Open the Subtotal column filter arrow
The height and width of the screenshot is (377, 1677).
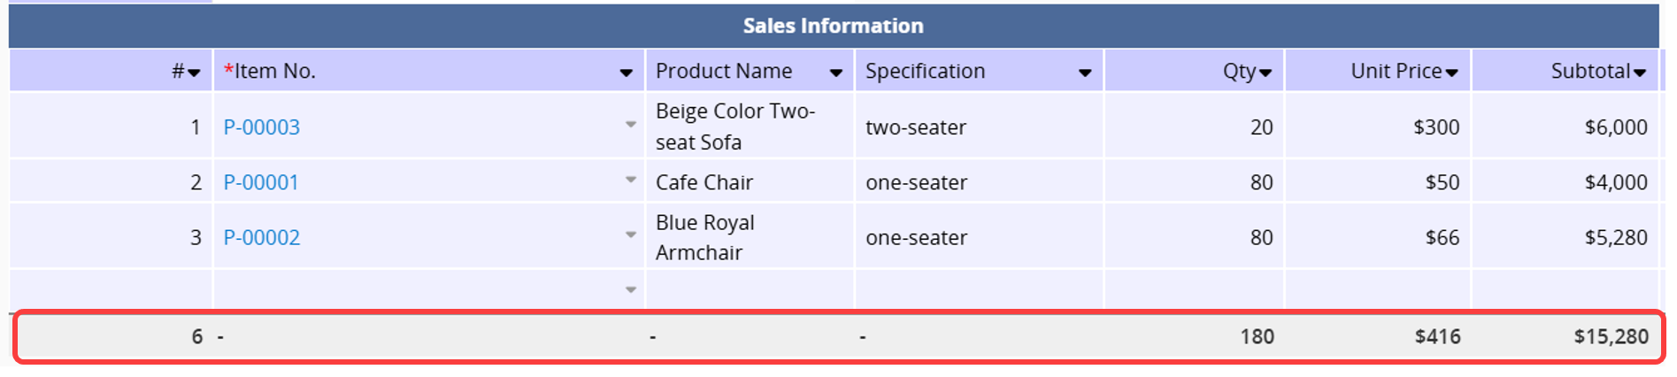[1640, 73]
